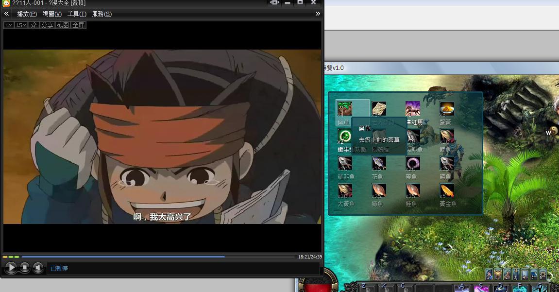The height and width of the screenshot is (292, 559).
Task: Open the gear settings shortcut numbered 6
Action: tap(542, 274)
